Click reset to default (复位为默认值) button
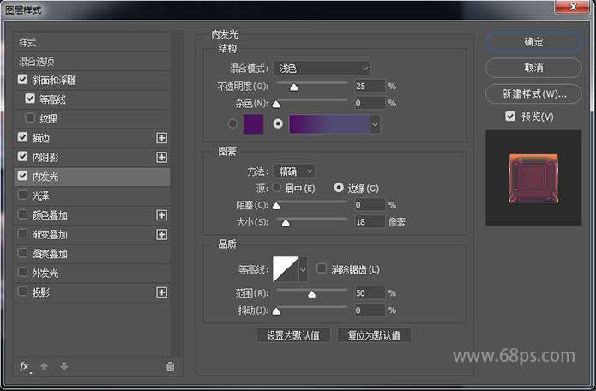Image resolution: width=596 pixels, height=391 pixels. click(374, 335)
